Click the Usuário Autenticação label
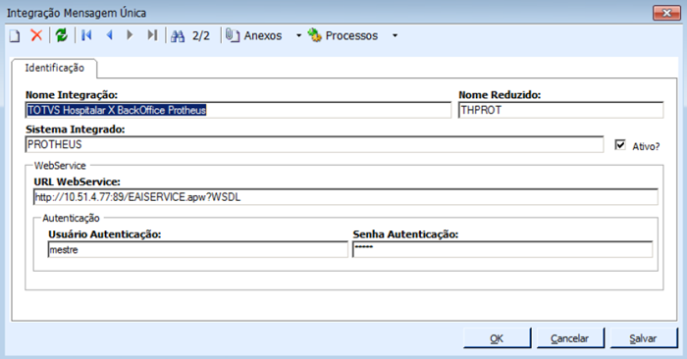Screen dimensions: 687x359 point(105,234)
